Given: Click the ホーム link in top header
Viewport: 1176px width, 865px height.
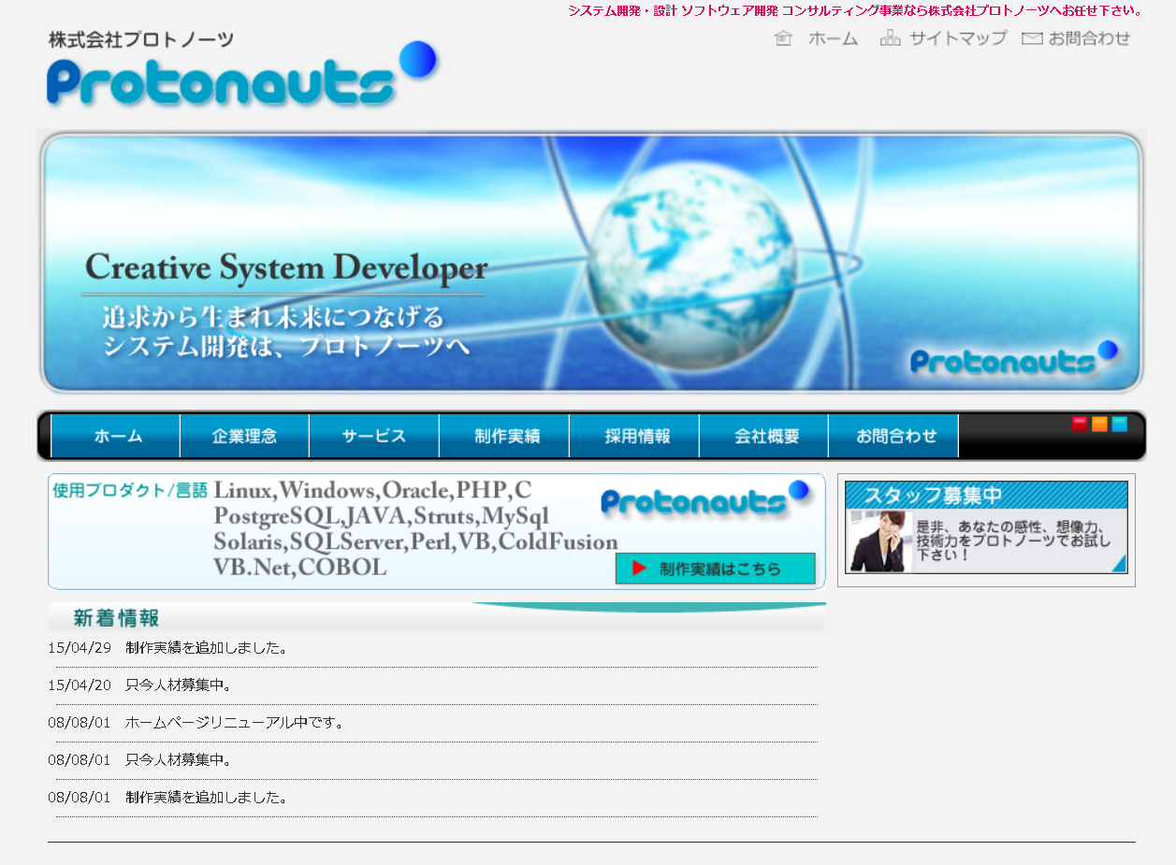Looking at the screenshot, I should [x=833, y=38].
